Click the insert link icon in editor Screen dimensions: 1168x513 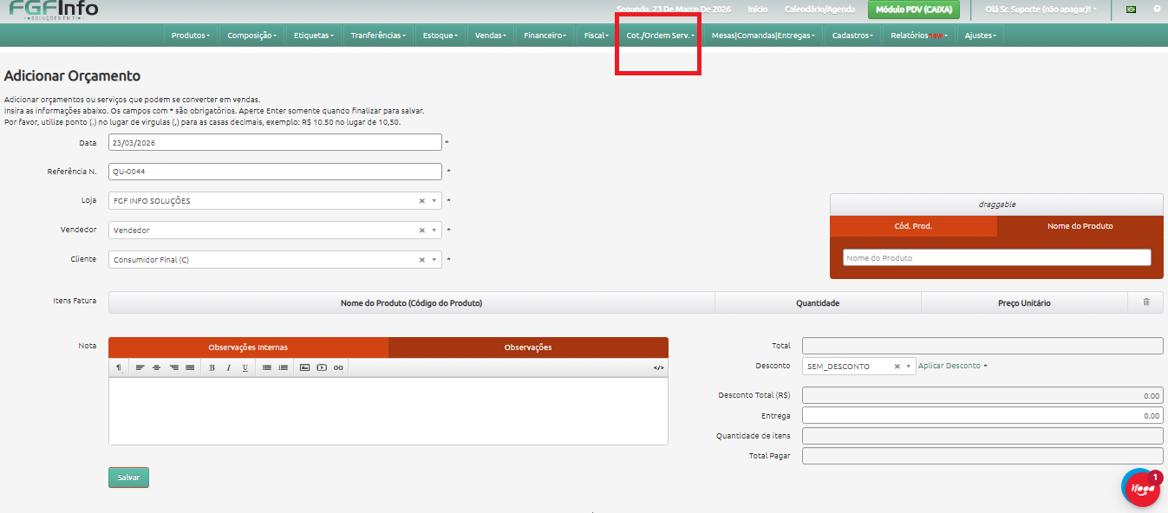pos(338,367)
